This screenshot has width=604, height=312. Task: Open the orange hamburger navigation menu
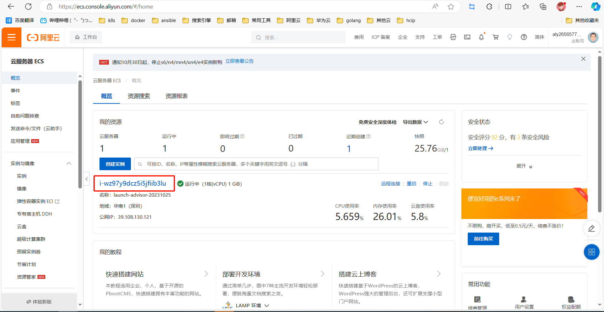(x=12, y=38)
